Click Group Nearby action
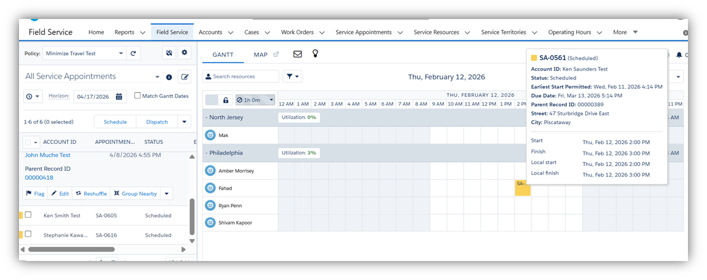Viewport: 707px width, 280px height. (x=135, y=193)
